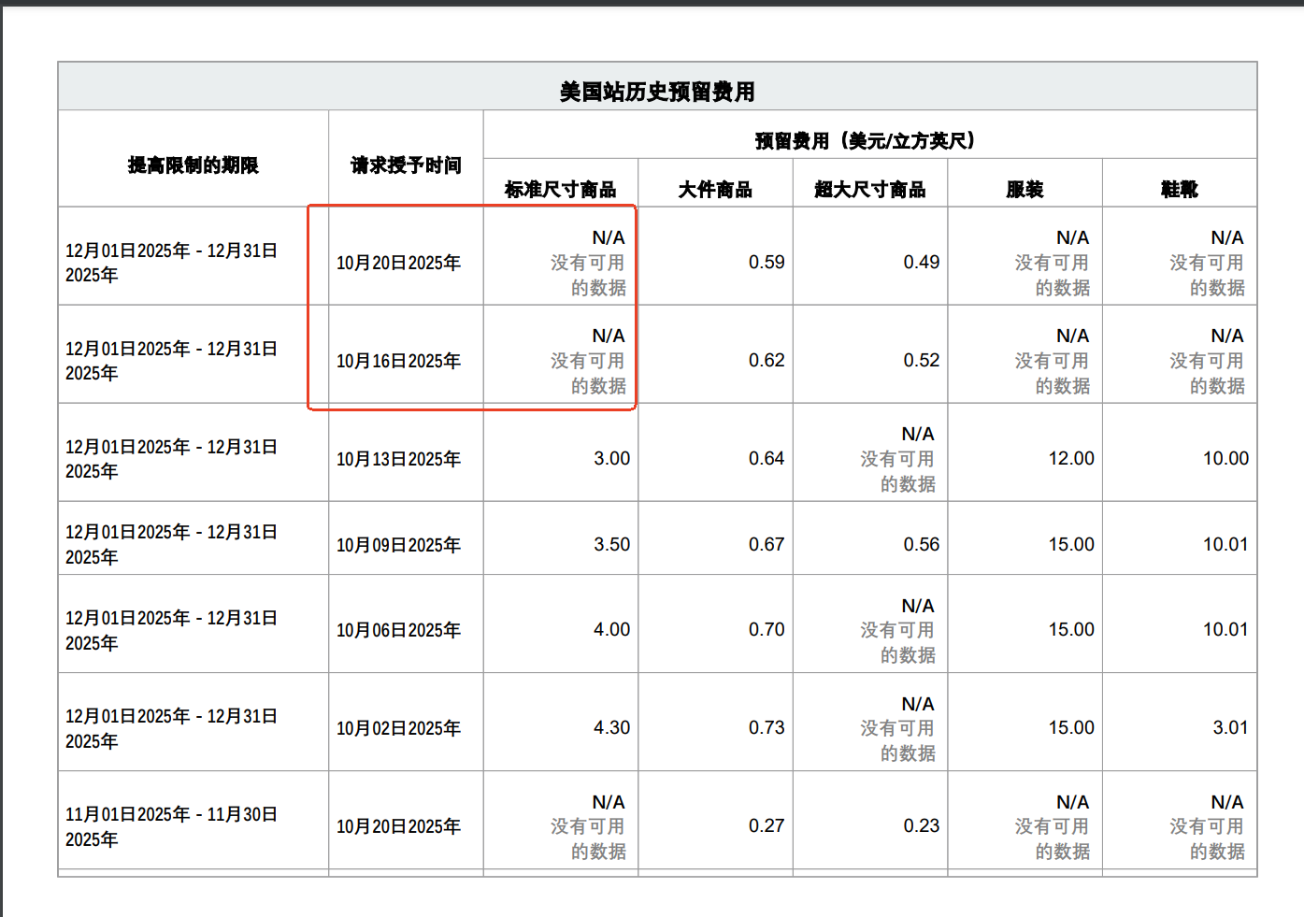Viewport: 1304px width, 917px height.
Task: Select the 10月13日2025年 request date cell
Action: click(x=398, y=459)
